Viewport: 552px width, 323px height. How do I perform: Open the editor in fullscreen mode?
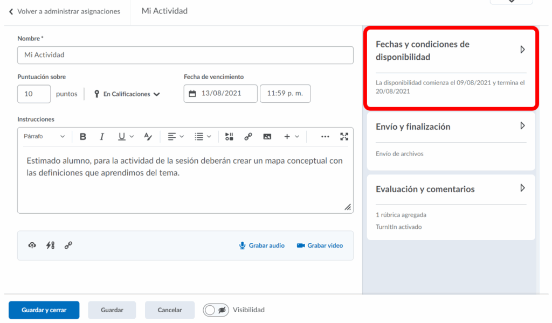tap(344, 137)
